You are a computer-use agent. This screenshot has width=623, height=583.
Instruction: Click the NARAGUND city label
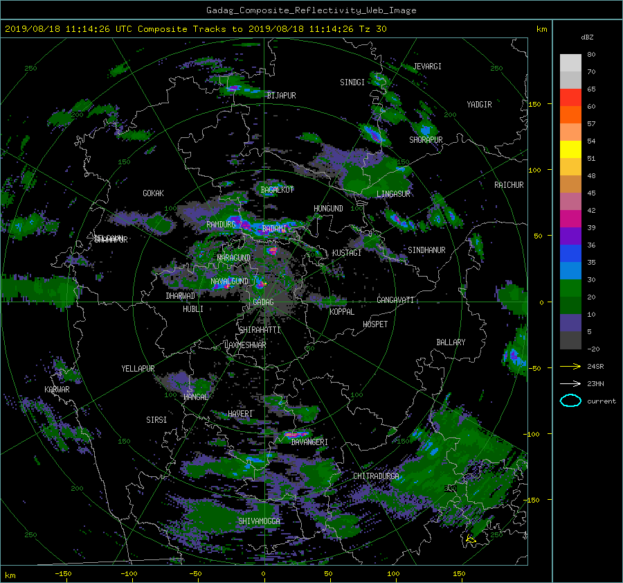pos(234,258)
